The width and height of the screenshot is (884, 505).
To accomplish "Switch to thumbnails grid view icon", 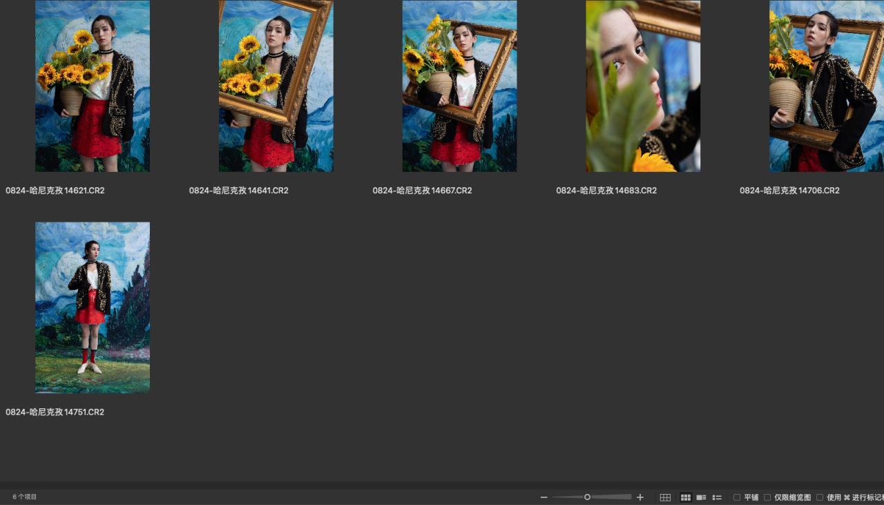I will 686,497.
